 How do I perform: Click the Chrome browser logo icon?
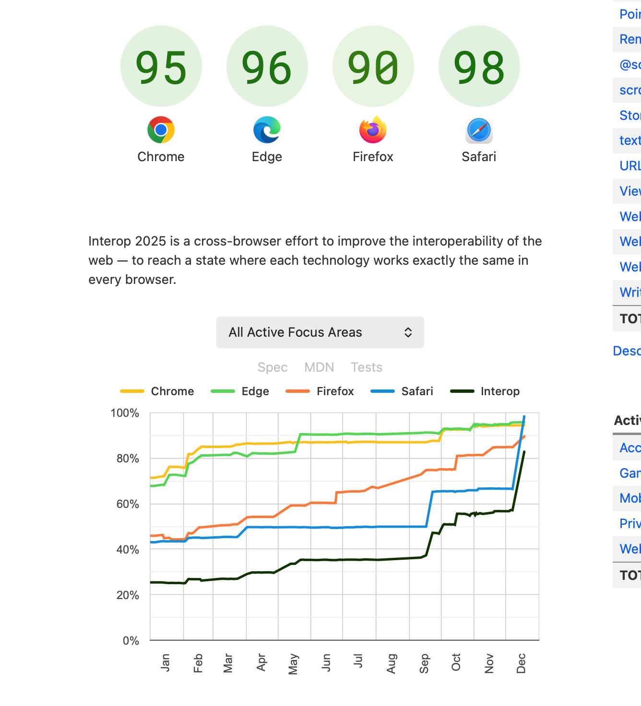coord(161,130)
